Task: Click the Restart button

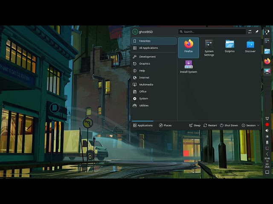Action: tap(210, 125)
